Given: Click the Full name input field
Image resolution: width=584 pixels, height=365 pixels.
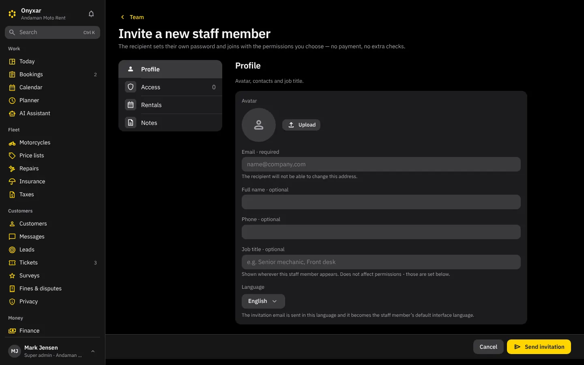Looking at the screenshot, I should (x=381, y=202).
